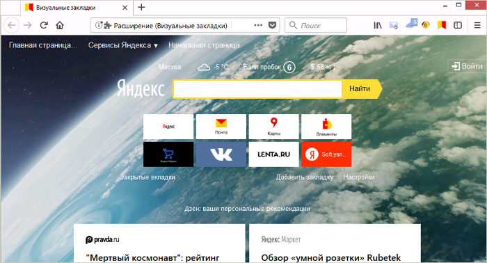Open the site information icon in address bar
The width and height of the screenshot is (487, 263).
[99, 25]
